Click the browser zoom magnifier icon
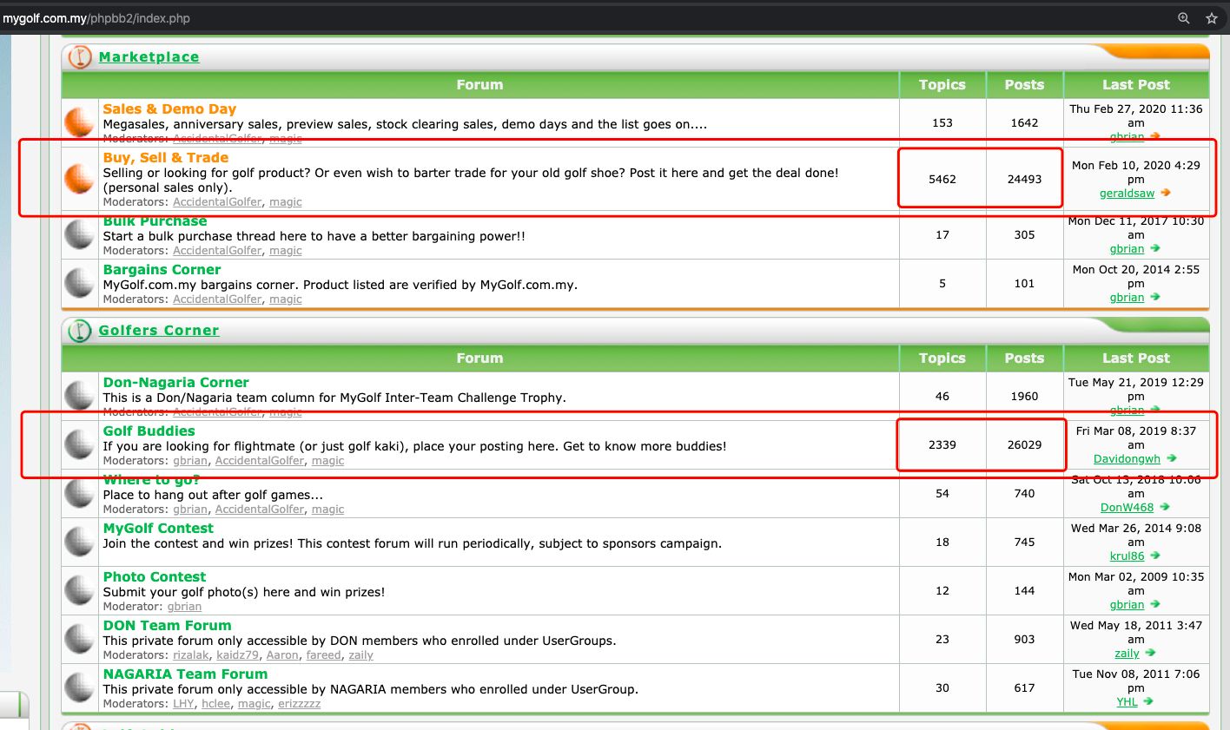The height and width of the screenshot is (730, 1230). click(x=1183, y=18)
